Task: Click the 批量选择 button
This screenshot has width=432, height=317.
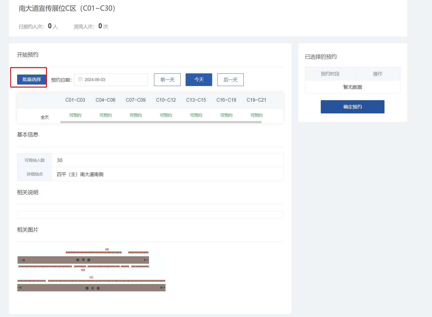Action: pyautogui.click(x=32, y=80)
